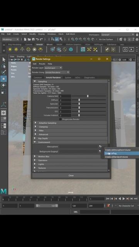Choose Create aiStandardVolume menu entry
Screen dimensions: 139x247
pyautogui.click(x=122, y=157)
